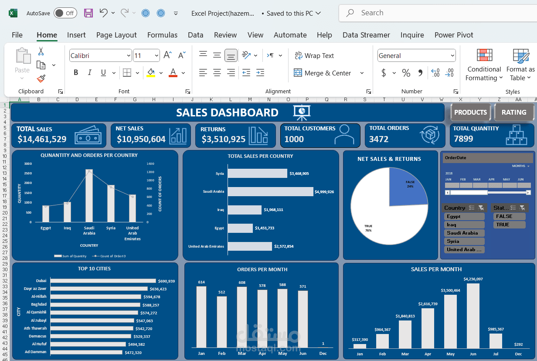
Task: Click the Excel app icon
Action: pyautogui.click(x=13, y=13)
